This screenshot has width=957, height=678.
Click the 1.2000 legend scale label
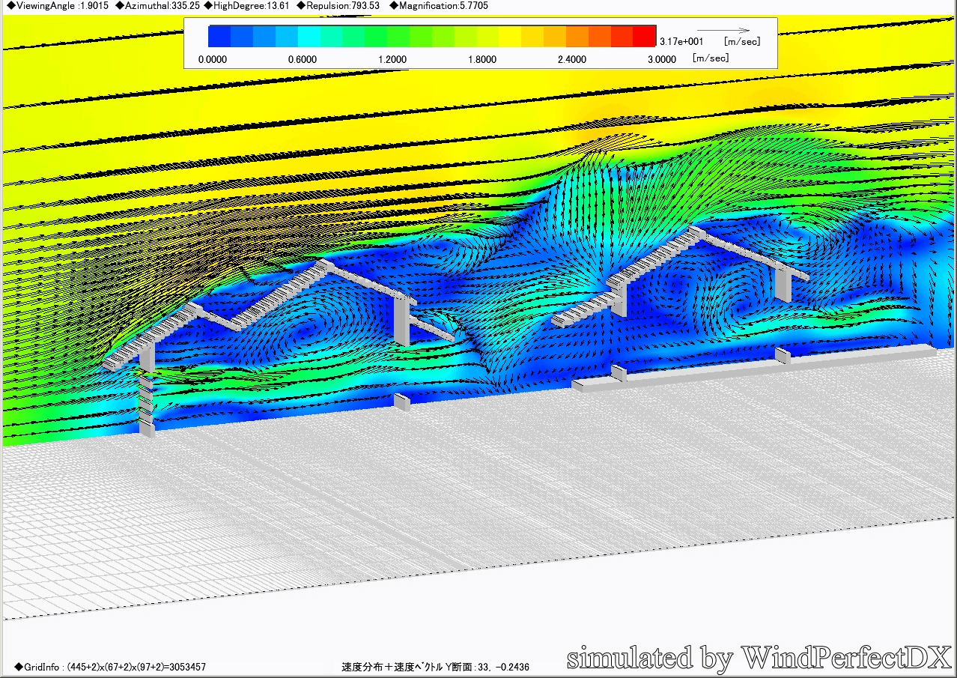(x=392, y=60)
